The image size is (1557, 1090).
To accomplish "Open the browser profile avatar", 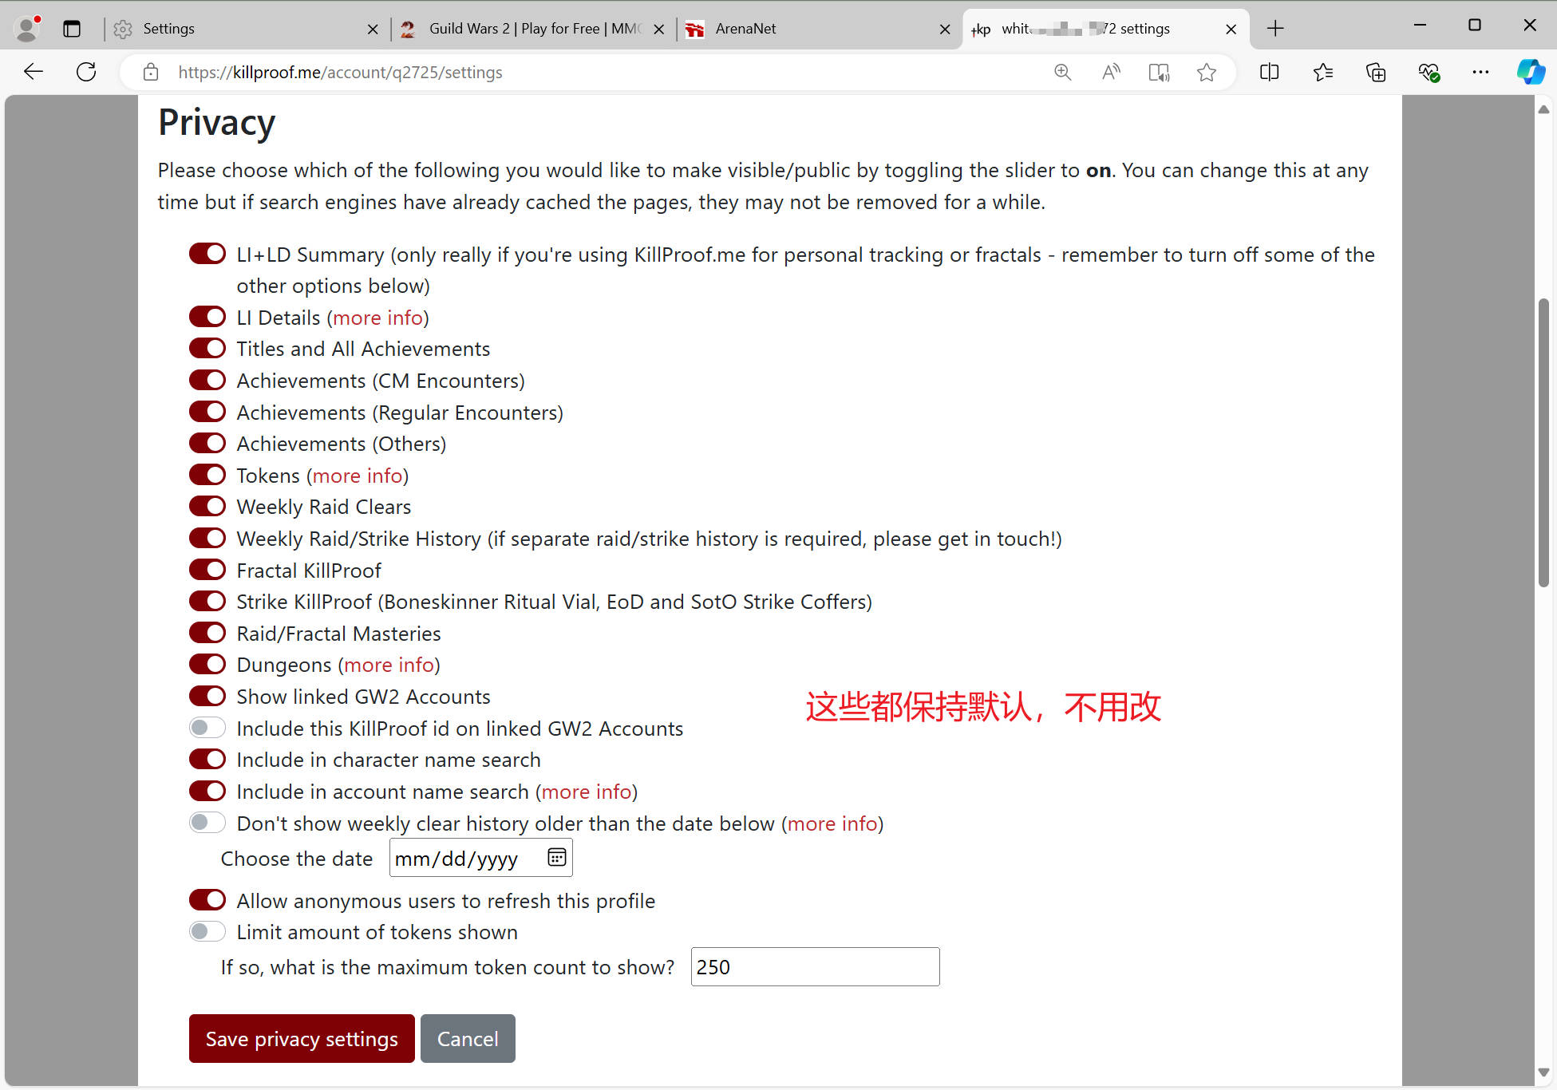I will point(28,29).
